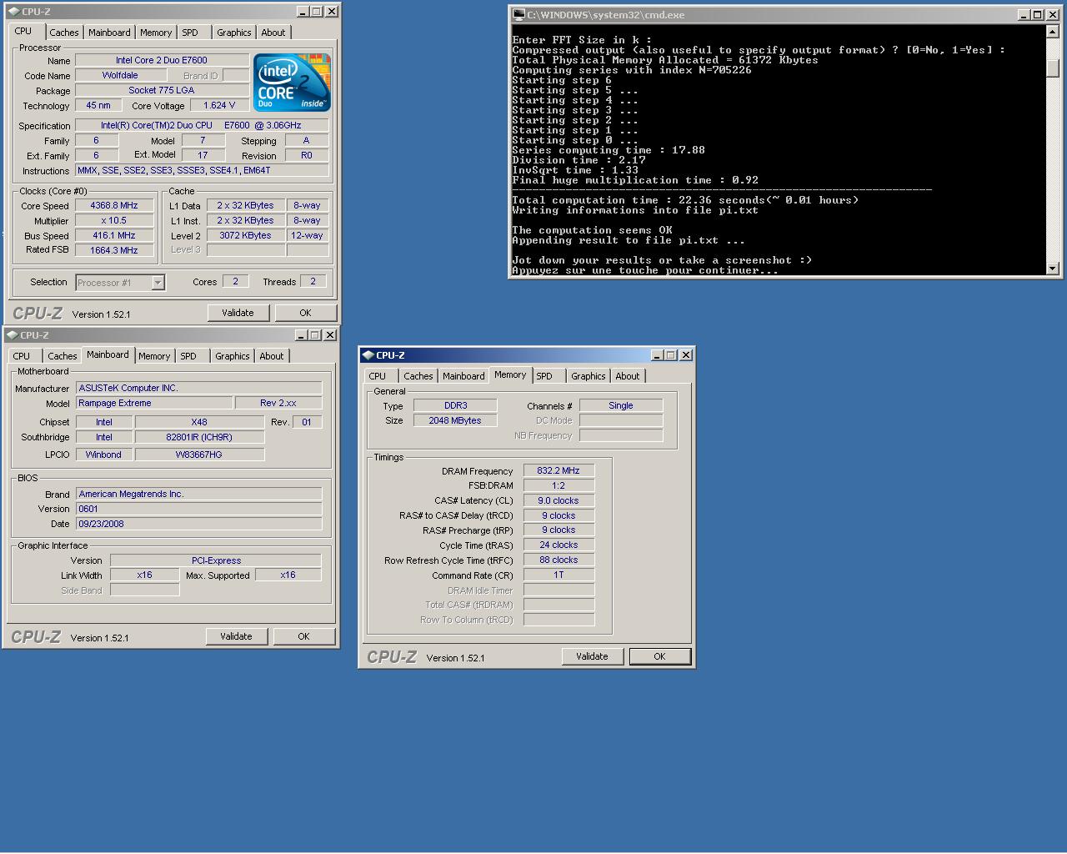The width and height of the screenshot is (1067, 854).
Task: Click Validate in the Memory window
Action: click(x=592, y=656)
